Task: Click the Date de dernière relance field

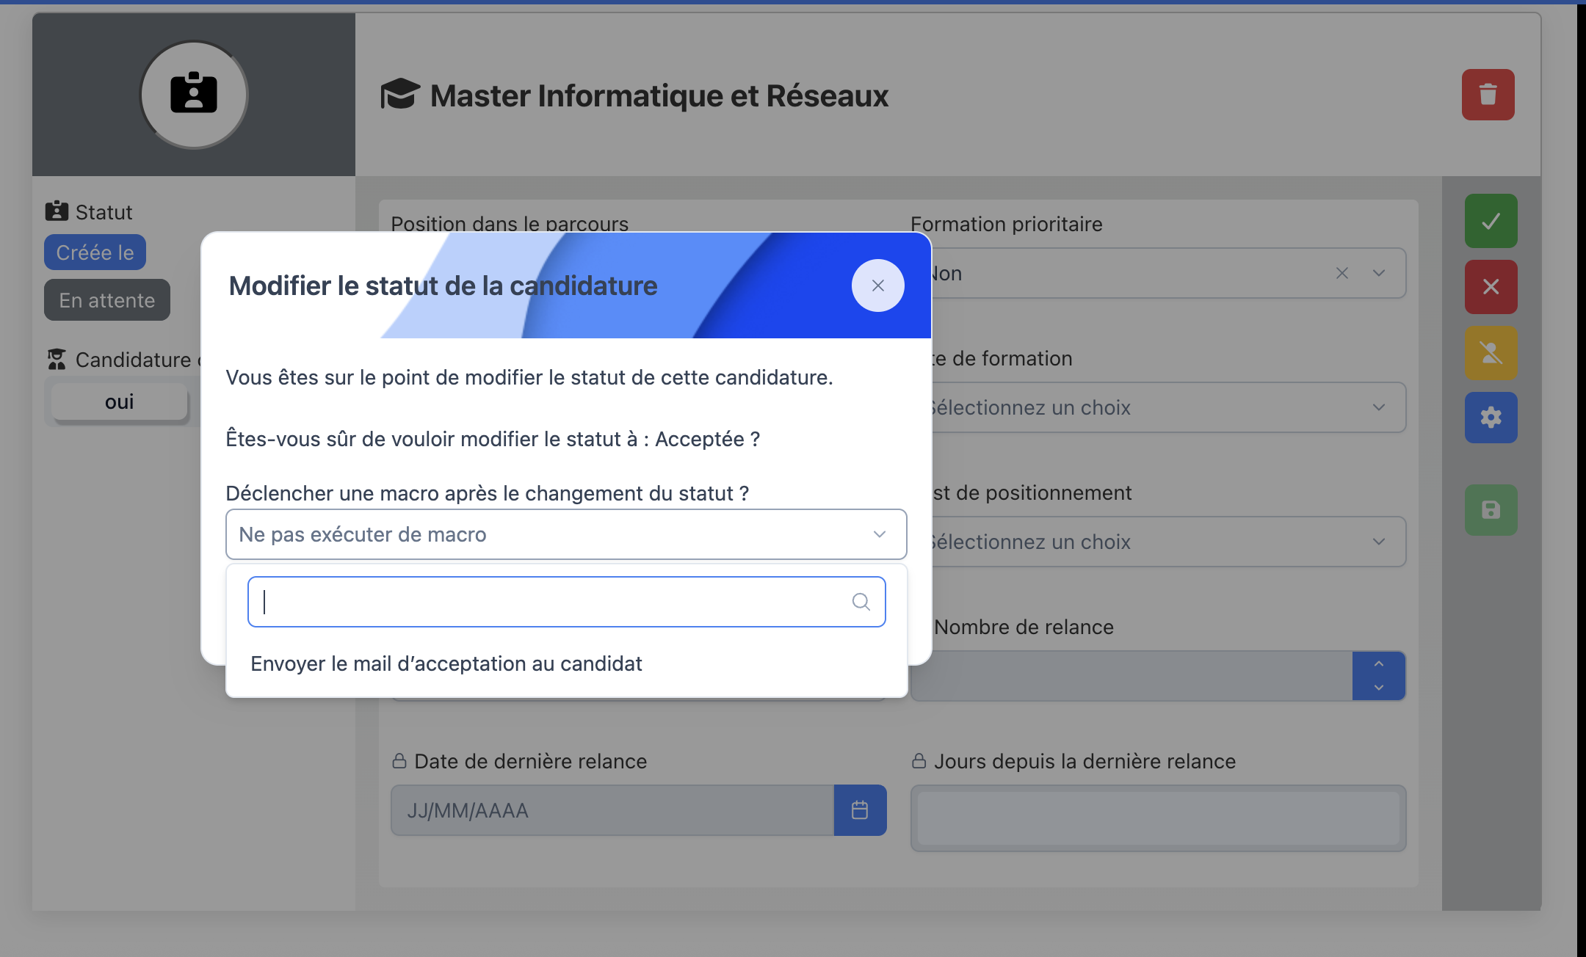Action: (612, 810)
